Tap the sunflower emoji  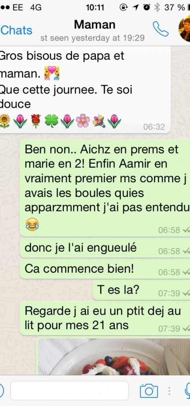[4, 120]
